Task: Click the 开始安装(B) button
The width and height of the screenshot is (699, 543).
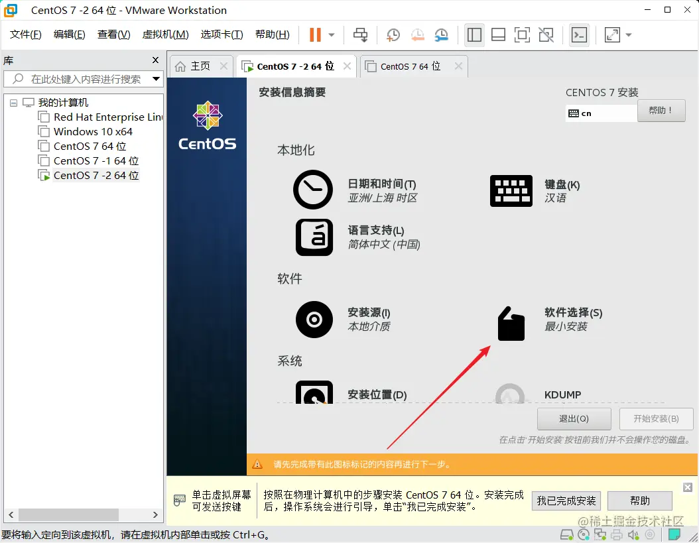Action: (x=656, y=418)
